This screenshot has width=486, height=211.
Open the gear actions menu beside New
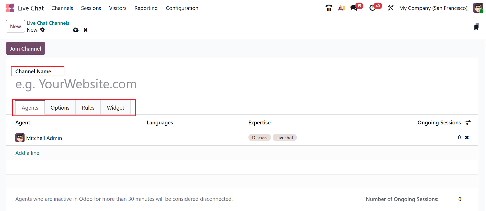42,30
